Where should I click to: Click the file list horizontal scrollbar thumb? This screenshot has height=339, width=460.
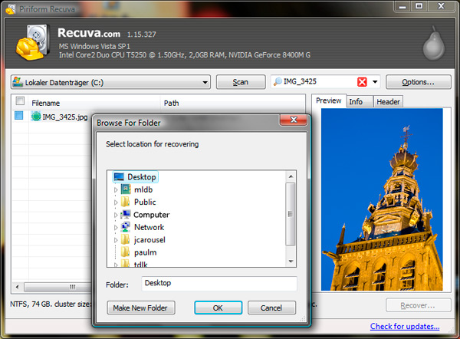[59, 287]
